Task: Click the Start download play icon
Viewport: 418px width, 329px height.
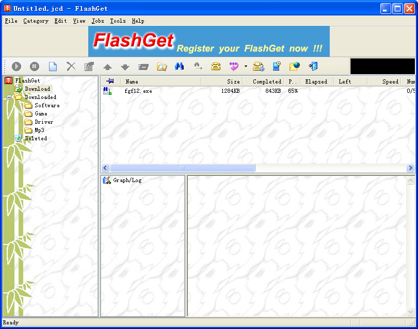Action: (17, 67)
